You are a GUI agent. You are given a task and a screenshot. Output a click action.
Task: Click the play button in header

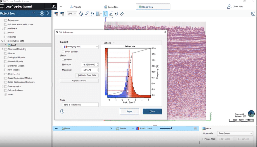tap(54, 6)
